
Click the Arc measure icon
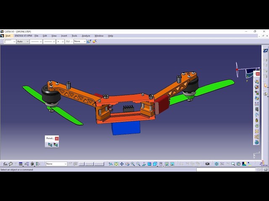pos(257,115)
